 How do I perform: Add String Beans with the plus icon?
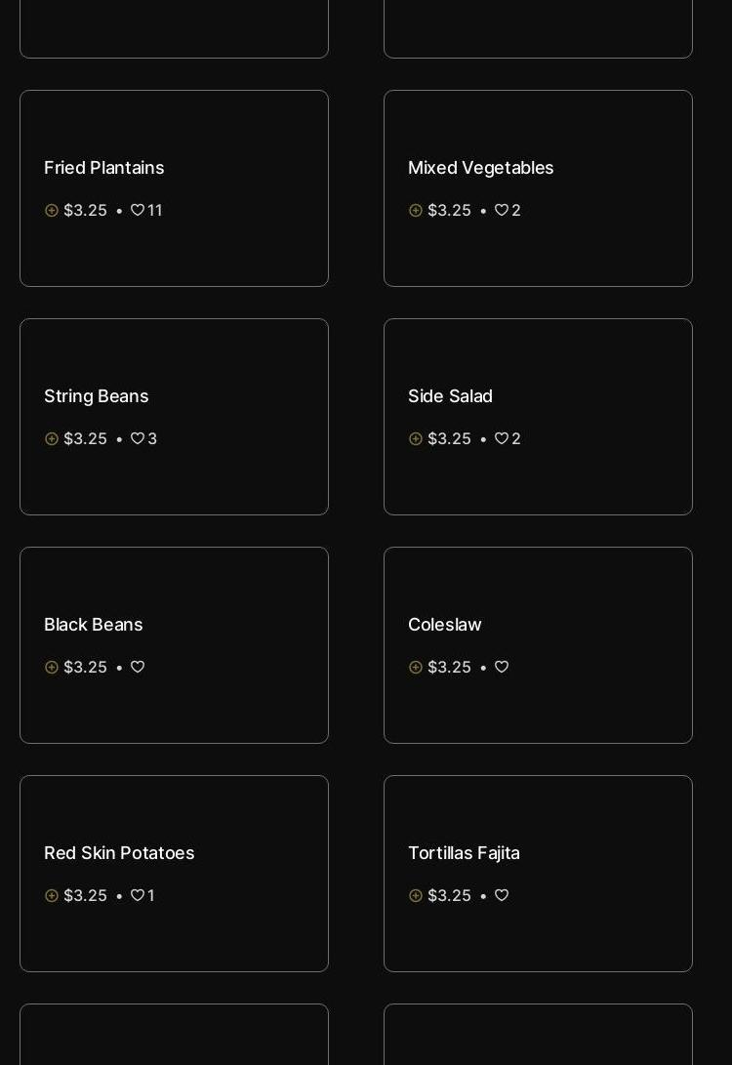pos(52,439)
